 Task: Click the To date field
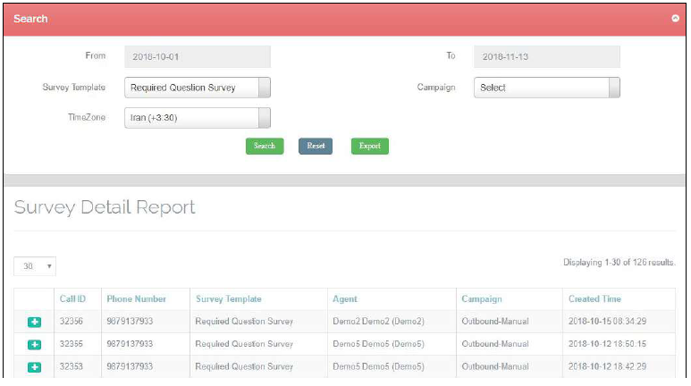[x=546, y=56]
